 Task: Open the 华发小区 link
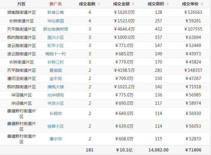coord(56,103)
